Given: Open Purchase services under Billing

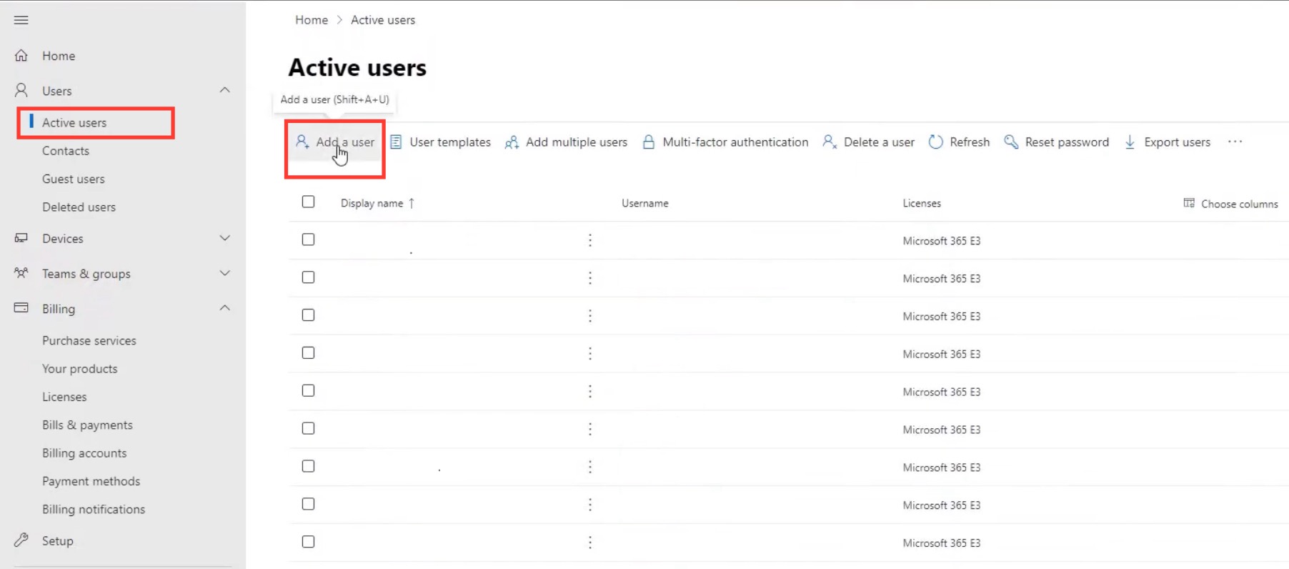Looking at the screenshot, I should [x=89, y=341].
